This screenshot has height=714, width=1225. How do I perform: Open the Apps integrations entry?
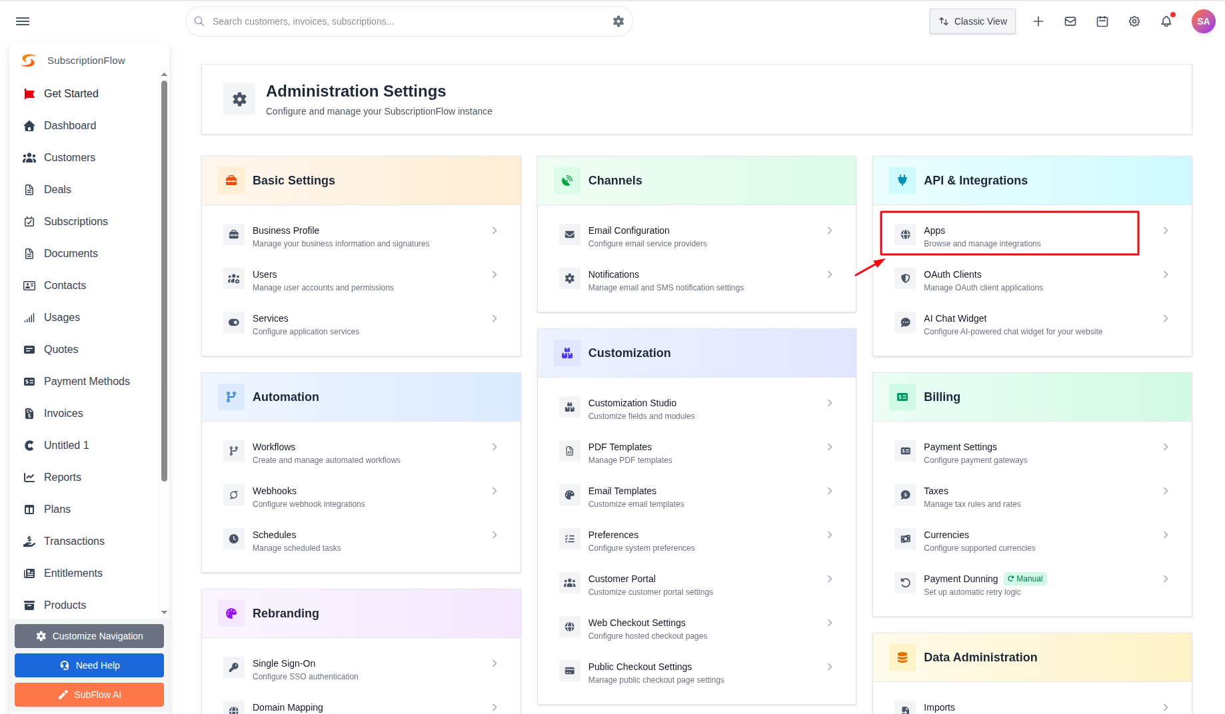pyautogui.click(x=1009, y=236)
